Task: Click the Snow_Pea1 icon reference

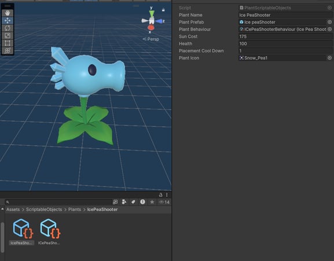Action: pyautogui.click(x=282, y=58)
